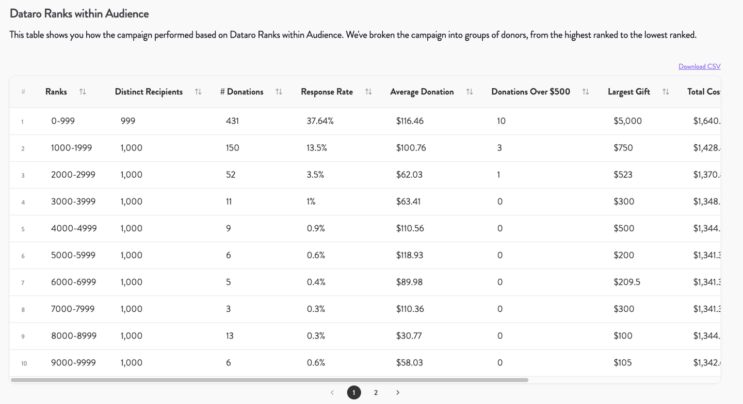
Task: Click the 0.9% response rate cell
Action: point(316,228)
